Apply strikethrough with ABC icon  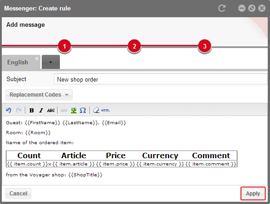[x=51, y=110]
